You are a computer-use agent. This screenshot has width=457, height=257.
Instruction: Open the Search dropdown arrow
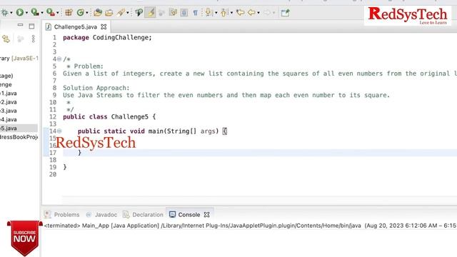[128, 13]
